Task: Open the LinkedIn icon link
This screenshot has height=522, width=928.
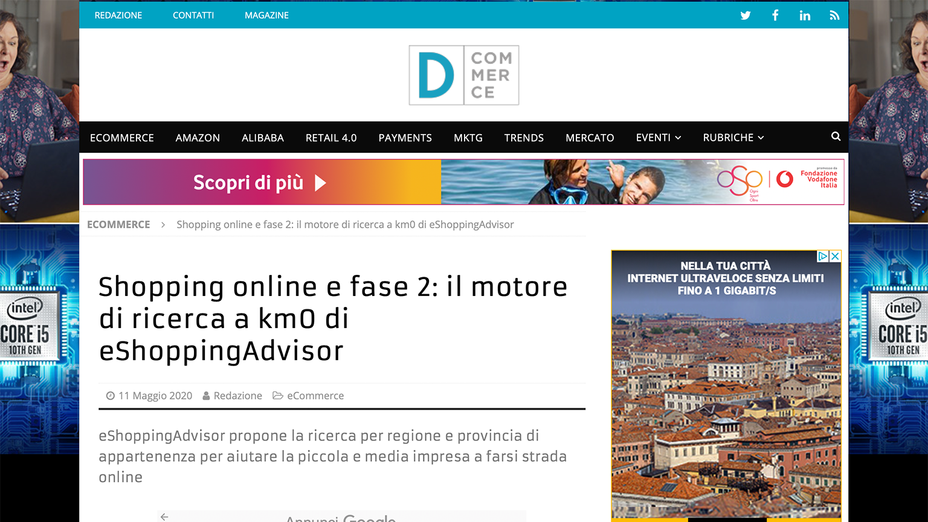Action: [805, 16]
